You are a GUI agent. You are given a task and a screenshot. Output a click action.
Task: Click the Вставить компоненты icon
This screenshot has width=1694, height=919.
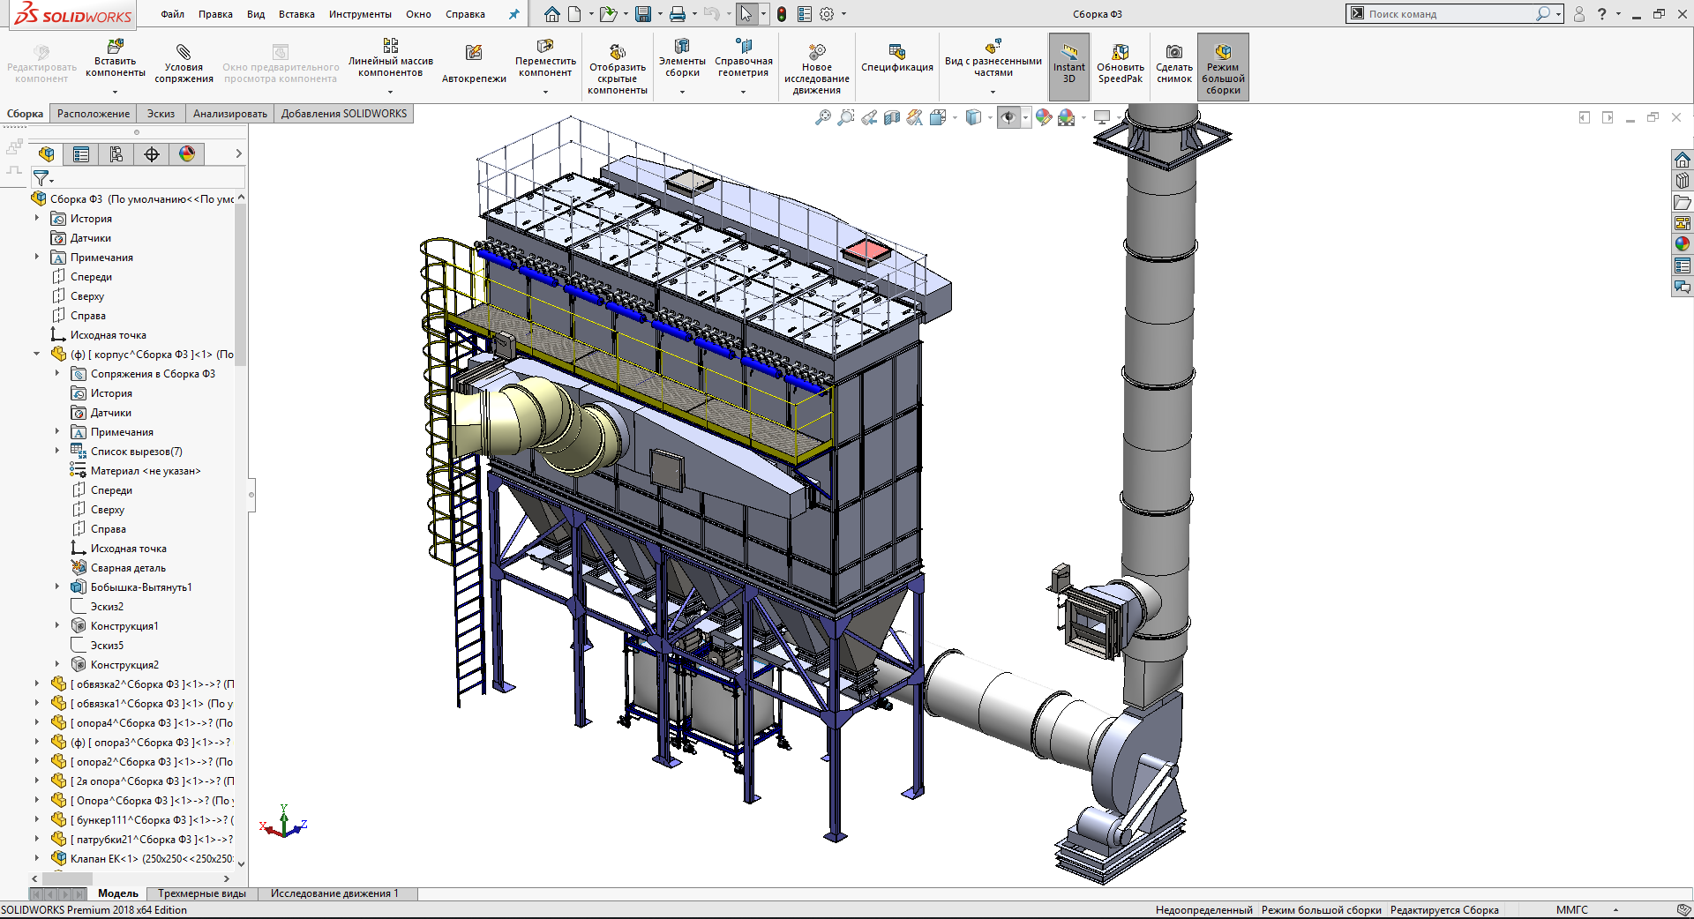(115, 47)
